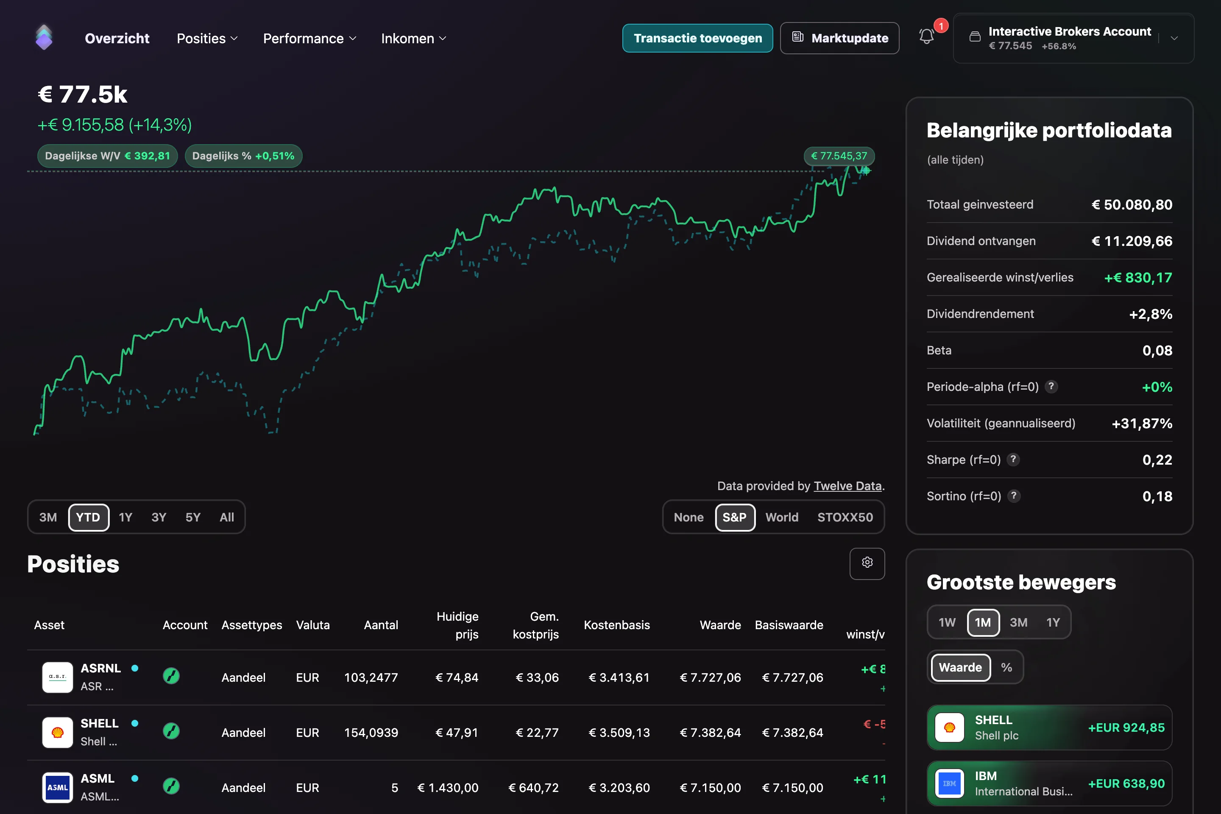The image size is (1221, 814).
Task: Click Periode-alpha help question mark
Action: click(1051, 386)
